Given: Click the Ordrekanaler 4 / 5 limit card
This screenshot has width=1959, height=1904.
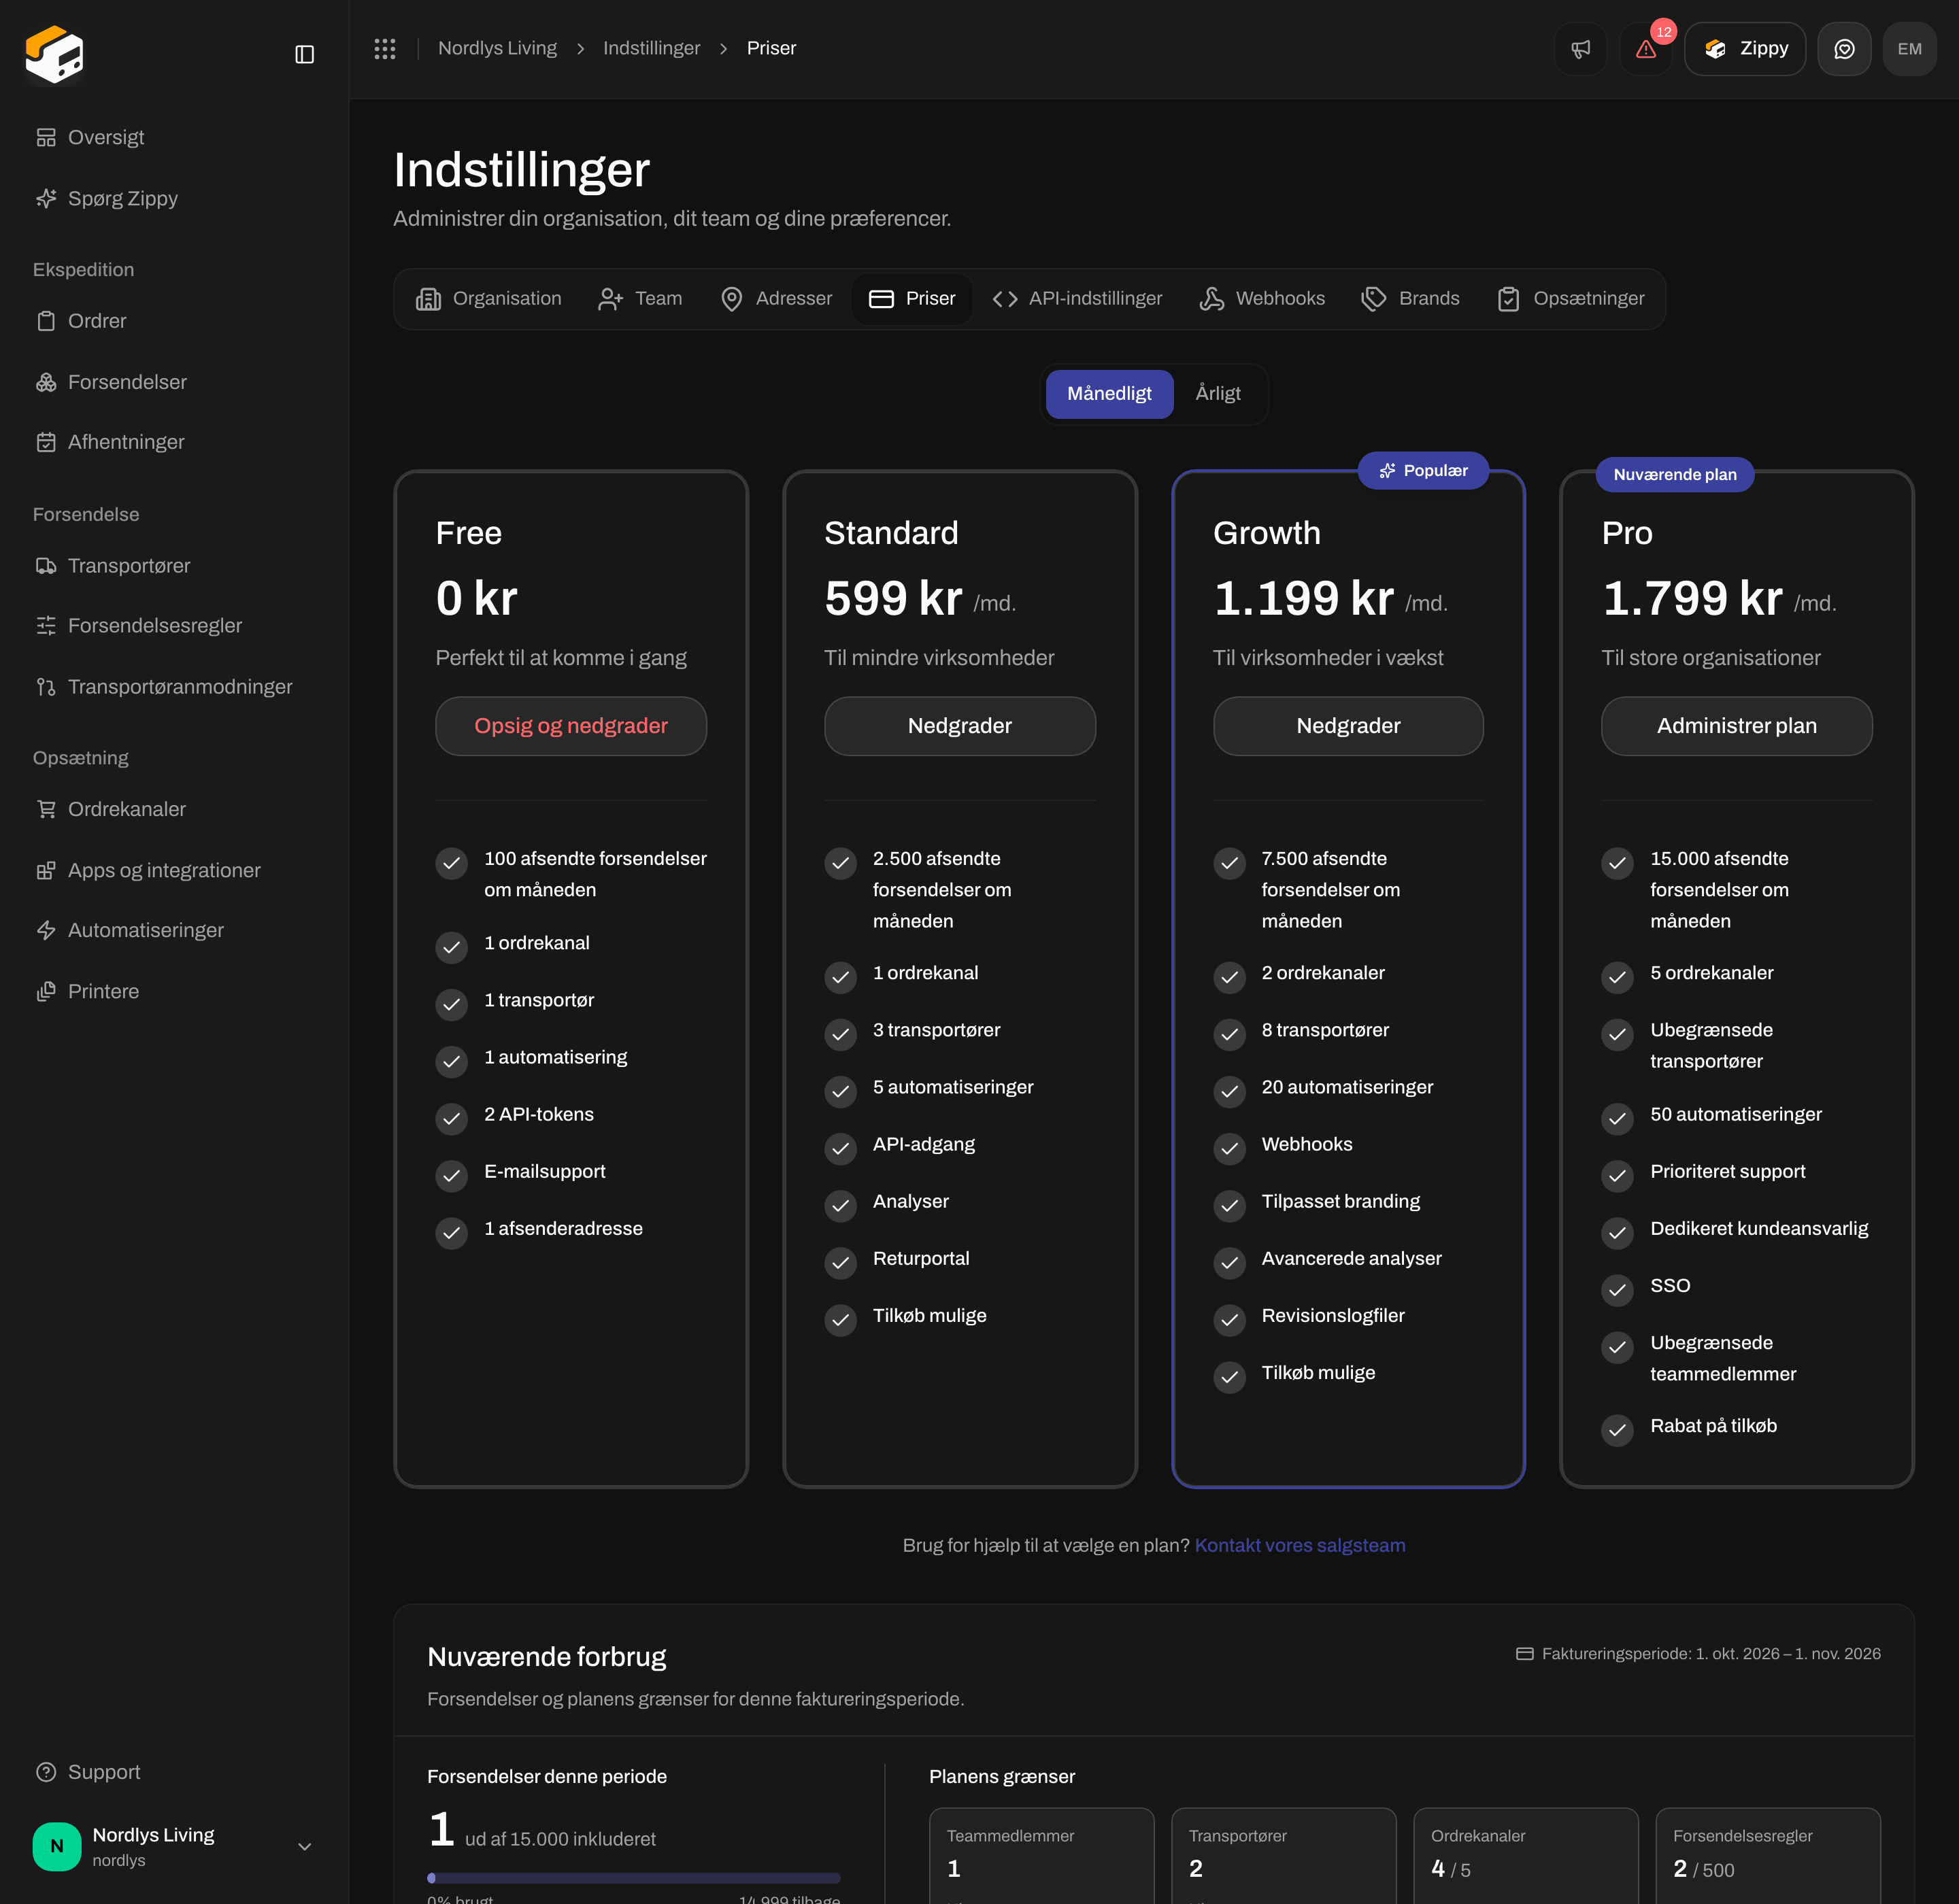Looking at the screenshot, I should coord(1526,1856).
